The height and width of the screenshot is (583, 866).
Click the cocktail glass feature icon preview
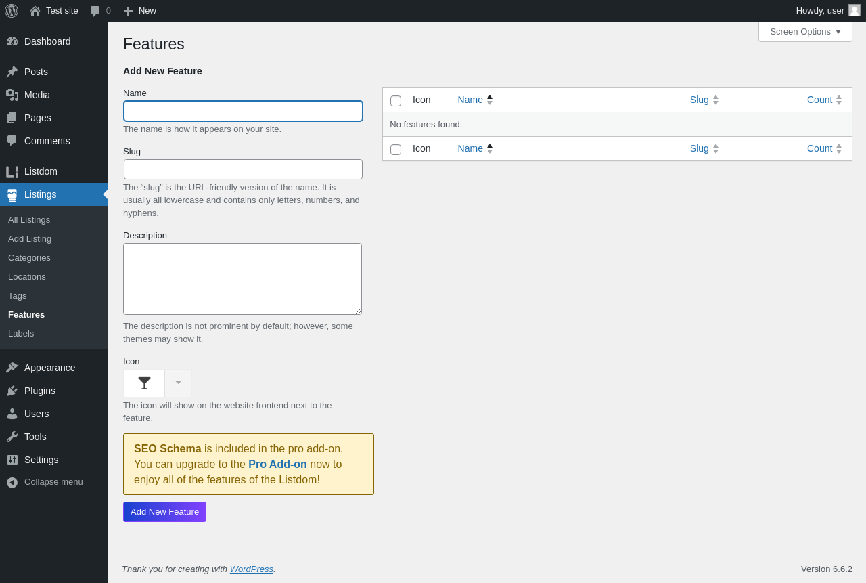[x=144, y=383]
